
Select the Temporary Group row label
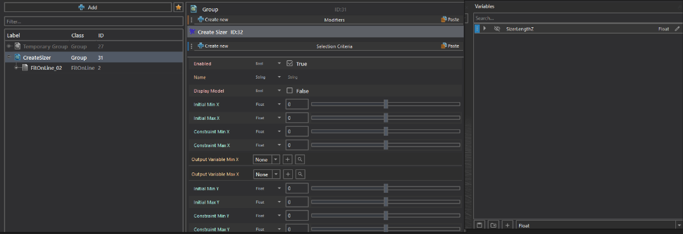(x=45, y=46)
